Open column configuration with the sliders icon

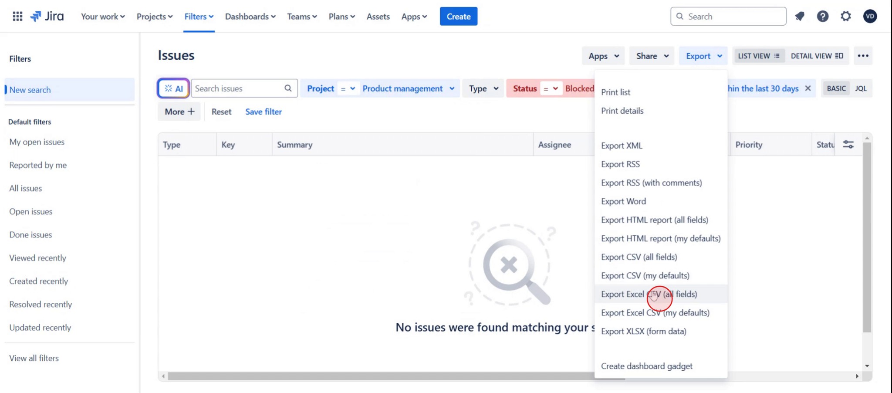tap(848, 144)
